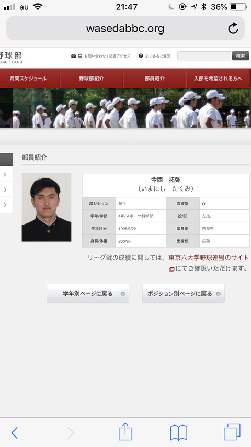Click the 検索 search button
This screenshot has width=251, height=447.
pyautogui.click(x=241, y=56)
